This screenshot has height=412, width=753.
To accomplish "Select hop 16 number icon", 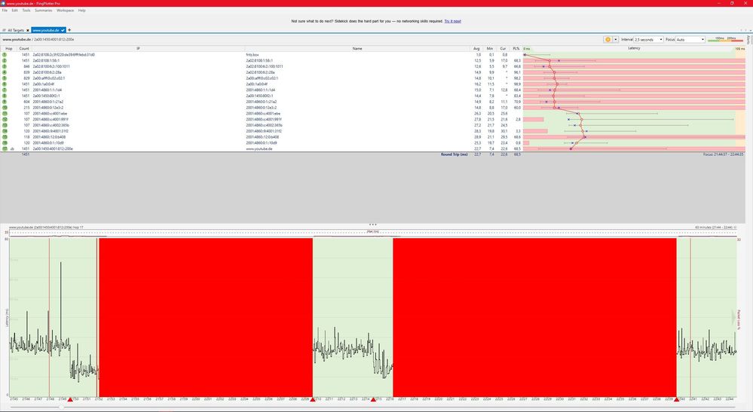I will point(5,143).
